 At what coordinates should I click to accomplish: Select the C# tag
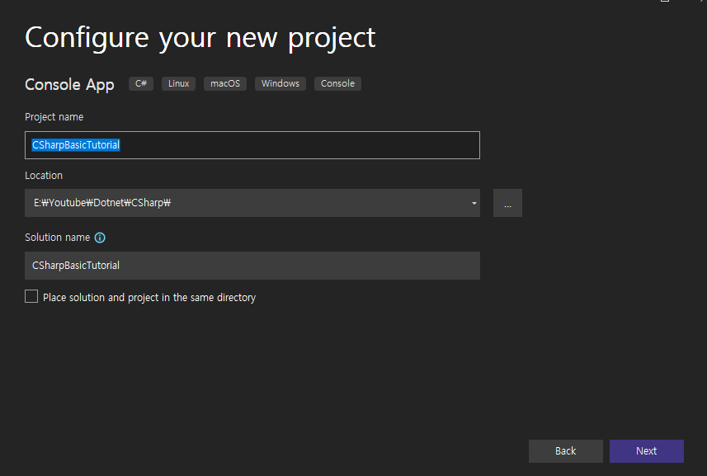[x=141, y=83]
